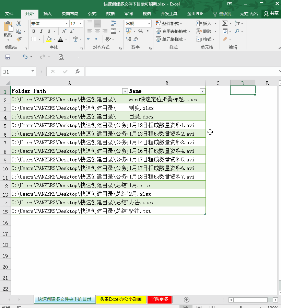Image resolution: width=281 pixels, height=308 pixels.
Task: Apply black font color A
Action: pyautogui.click(x=60, y=39)
